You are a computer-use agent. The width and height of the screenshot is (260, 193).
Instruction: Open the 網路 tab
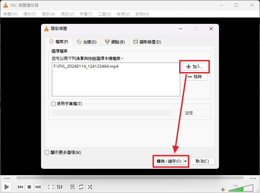click(115, 42)
